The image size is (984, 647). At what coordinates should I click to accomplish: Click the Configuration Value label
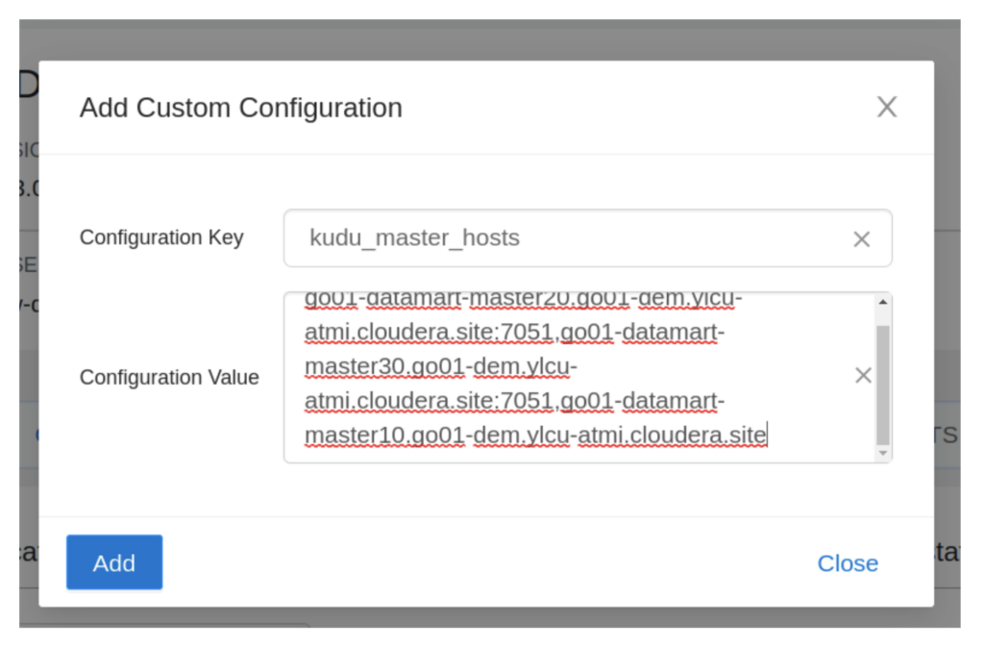(169, 377)
